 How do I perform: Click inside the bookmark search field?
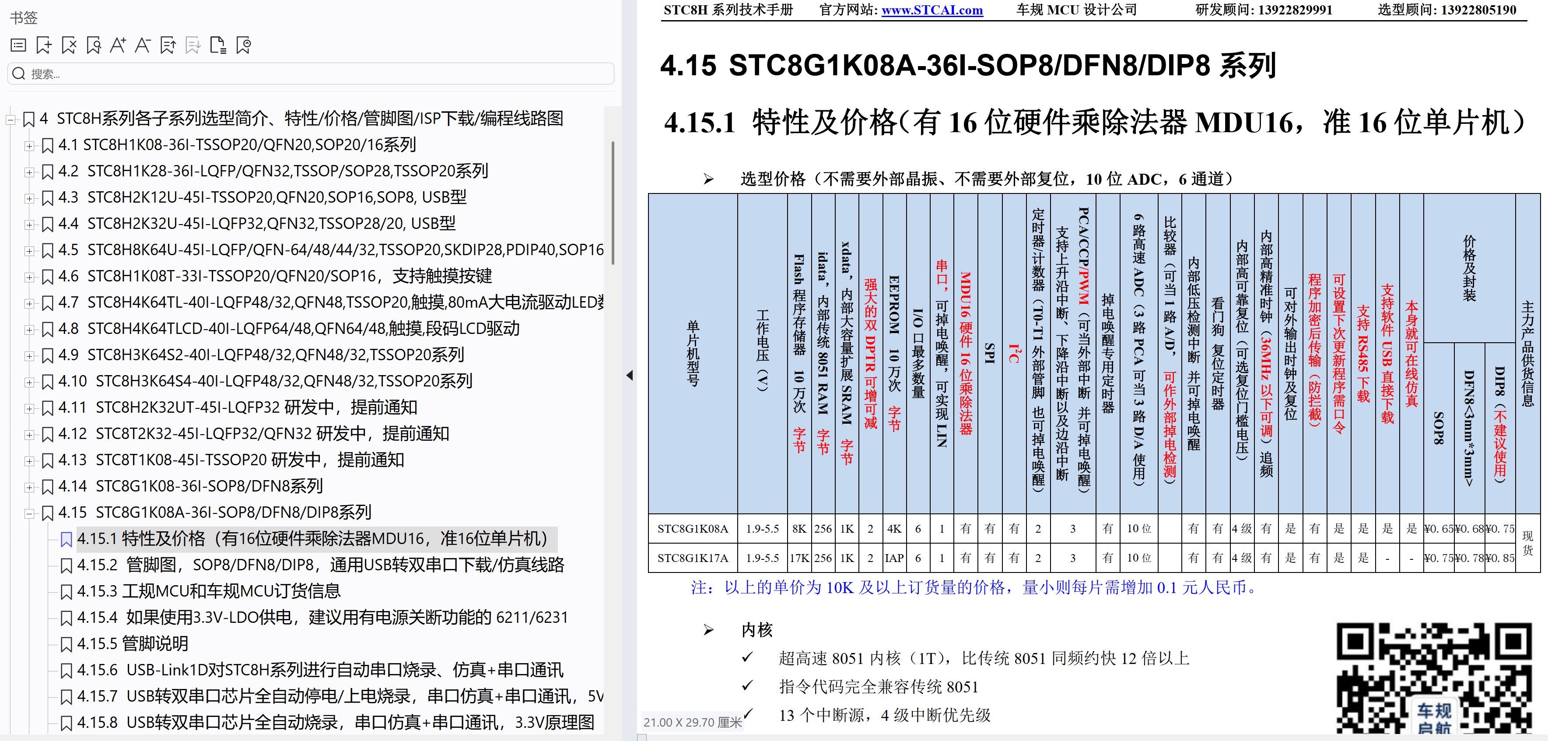coord(311,74)
